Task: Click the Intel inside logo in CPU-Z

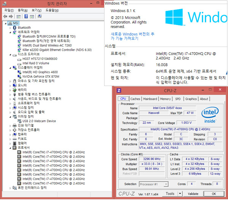Action: (x=210, y=115)
